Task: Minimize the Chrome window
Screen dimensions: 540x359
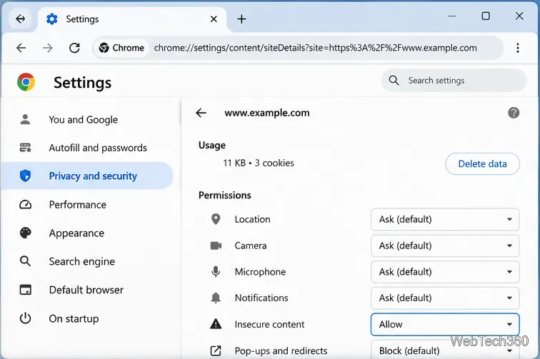Action: point(451,16)
